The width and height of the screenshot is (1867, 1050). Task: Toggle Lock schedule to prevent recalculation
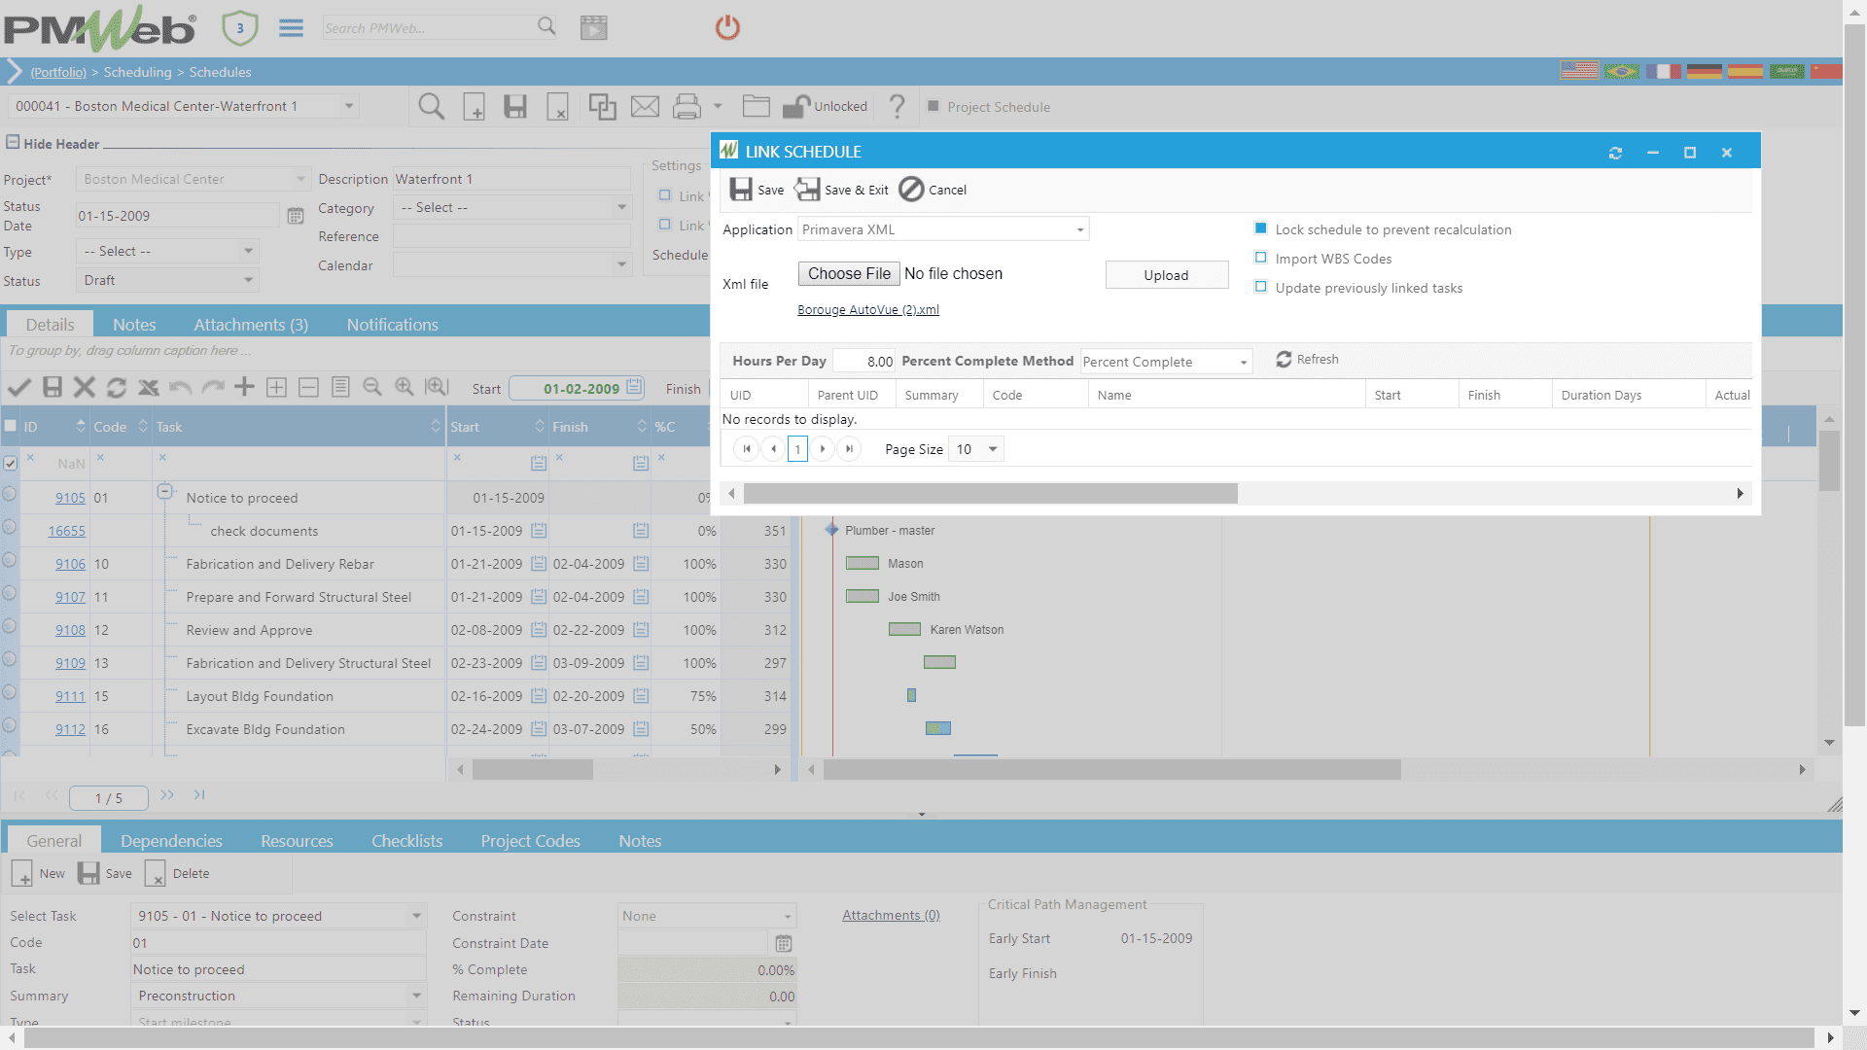click(1260, 228)
